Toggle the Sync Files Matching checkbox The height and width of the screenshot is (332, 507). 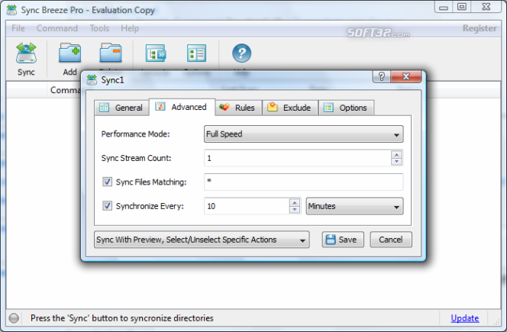[108, 182]
